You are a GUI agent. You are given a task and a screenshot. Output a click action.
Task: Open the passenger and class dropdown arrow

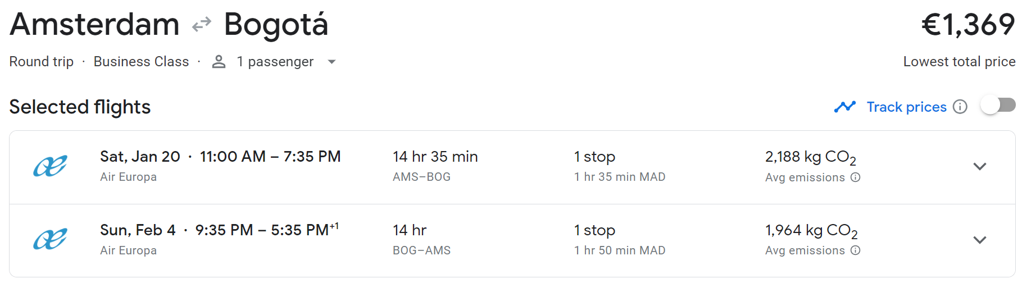tap(331, 62)
